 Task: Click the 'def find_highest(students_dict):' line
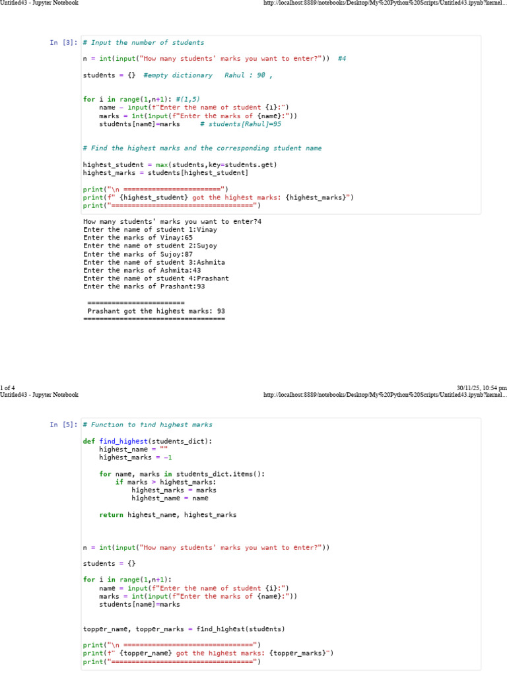[147, 441]
